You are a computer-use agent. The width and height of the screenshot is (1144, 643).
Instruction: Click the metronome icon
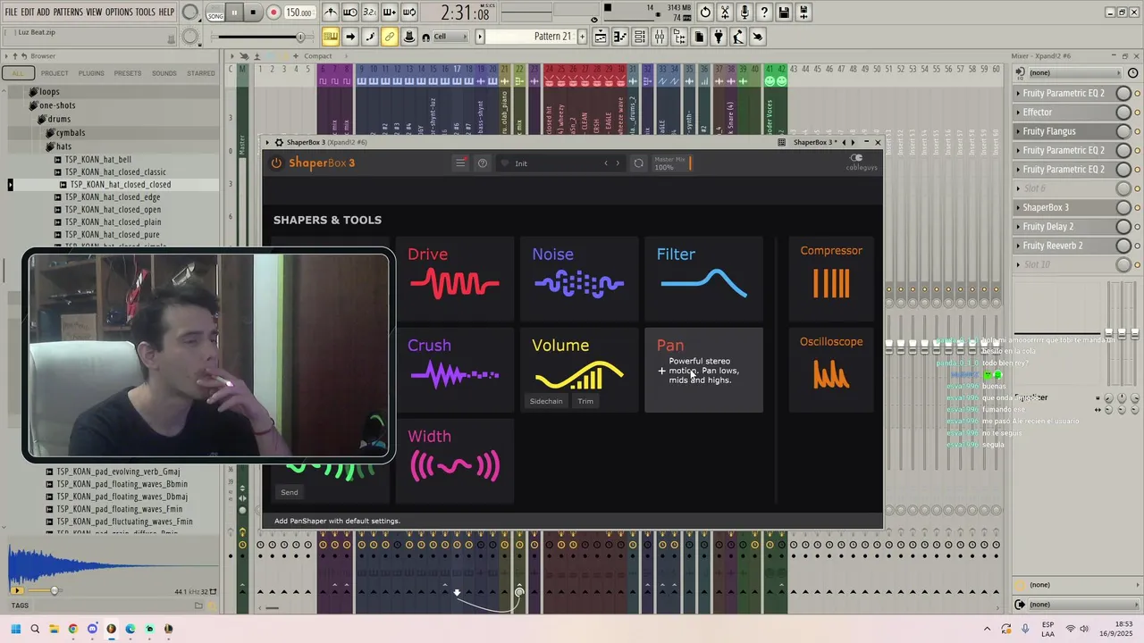click(x=331, y=13)
